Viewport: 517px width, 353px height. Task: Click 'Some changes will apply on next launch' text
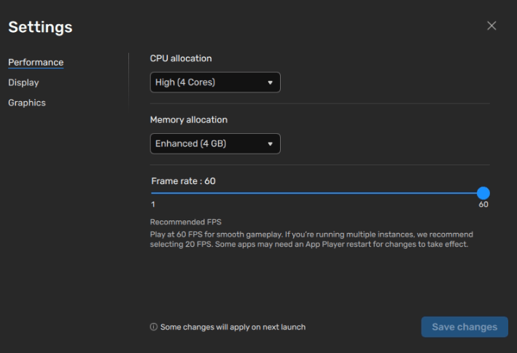coord(233,327)
